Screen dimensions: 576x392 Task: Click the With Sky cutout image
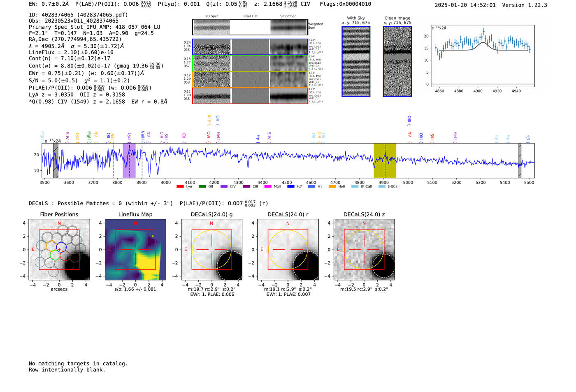(x=356, y=61)
